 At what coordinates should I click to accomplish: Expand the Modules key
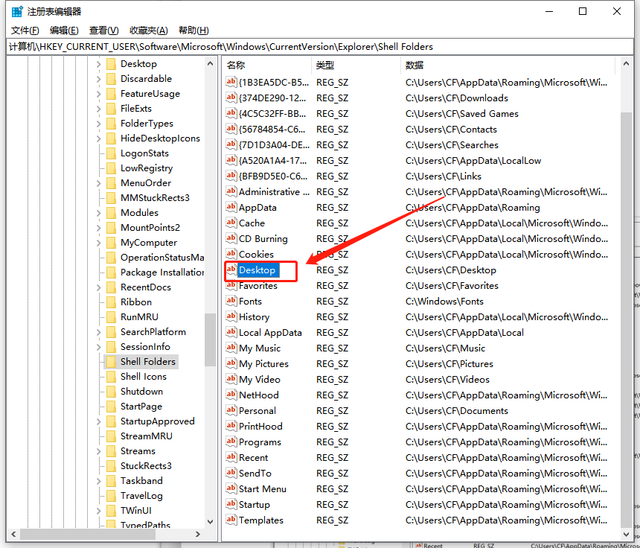98,213
